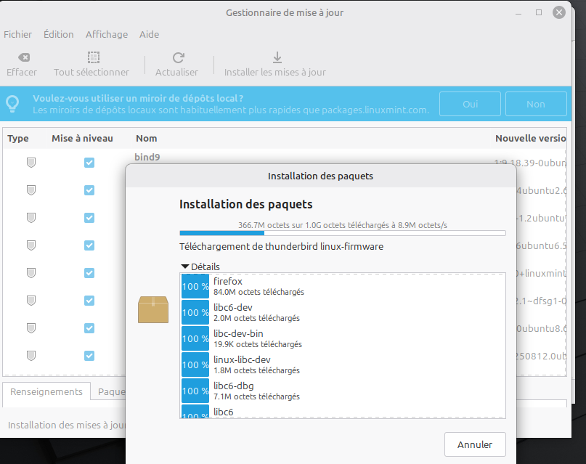
Task: Maximize the Gestionnaire de mise à jour window
Action: pyautogui.click(x=539, y=12)
